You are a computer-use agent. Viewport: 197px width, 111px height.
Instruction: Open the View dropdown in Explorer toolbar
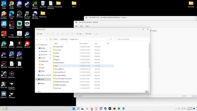(89, 34)
